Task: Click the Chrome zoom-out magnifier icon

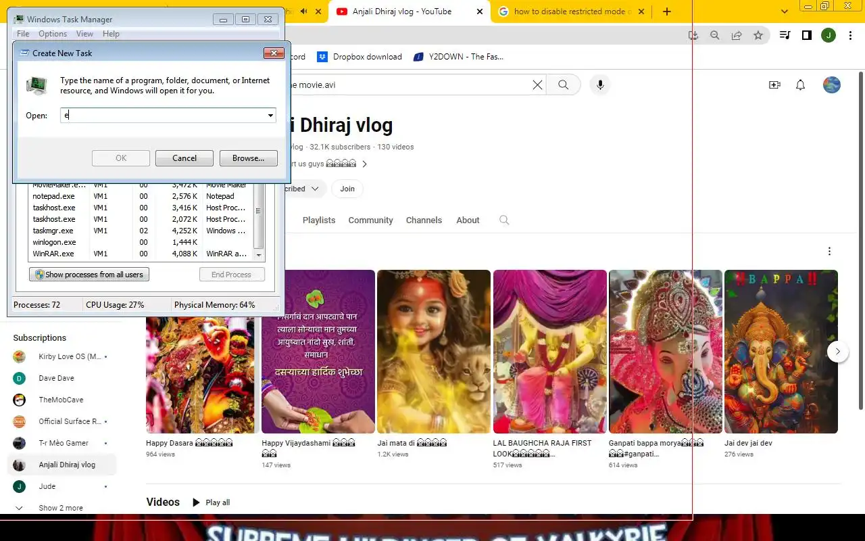Action: pyautogui.click(x=714, y=35)
